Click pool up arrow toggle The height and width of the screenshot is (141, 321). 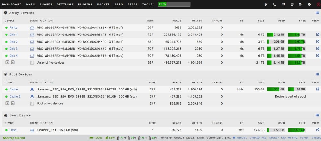click(x=13, y=103)
